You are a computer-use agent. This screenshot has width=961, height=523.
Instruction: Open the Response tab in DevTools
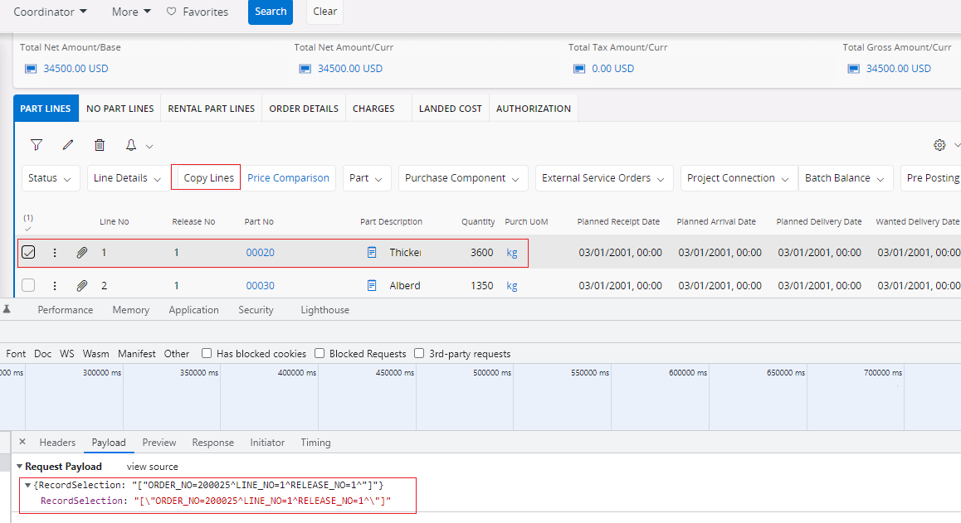coord(213,443)
